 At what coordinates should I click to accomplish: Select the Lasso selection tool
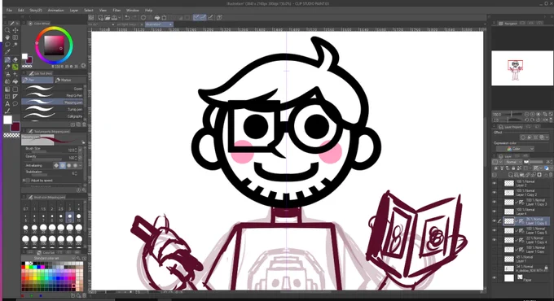coord(7,45)
